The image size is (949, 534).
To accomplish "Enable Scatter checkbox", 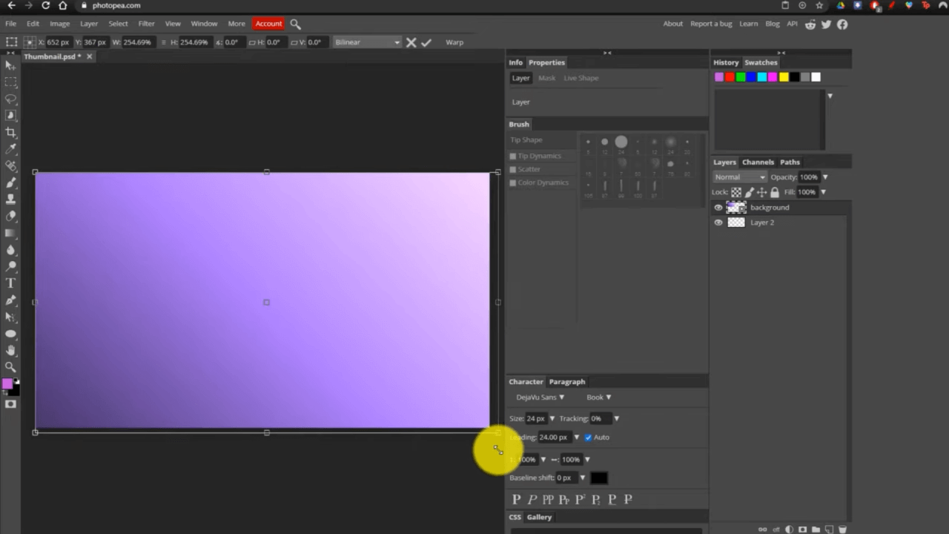I will [513, 169].
